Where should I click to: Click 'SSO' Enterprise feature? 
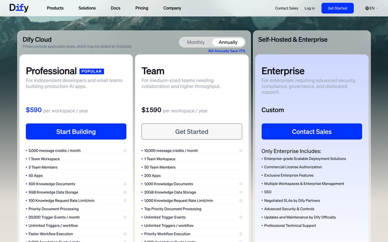268,192
